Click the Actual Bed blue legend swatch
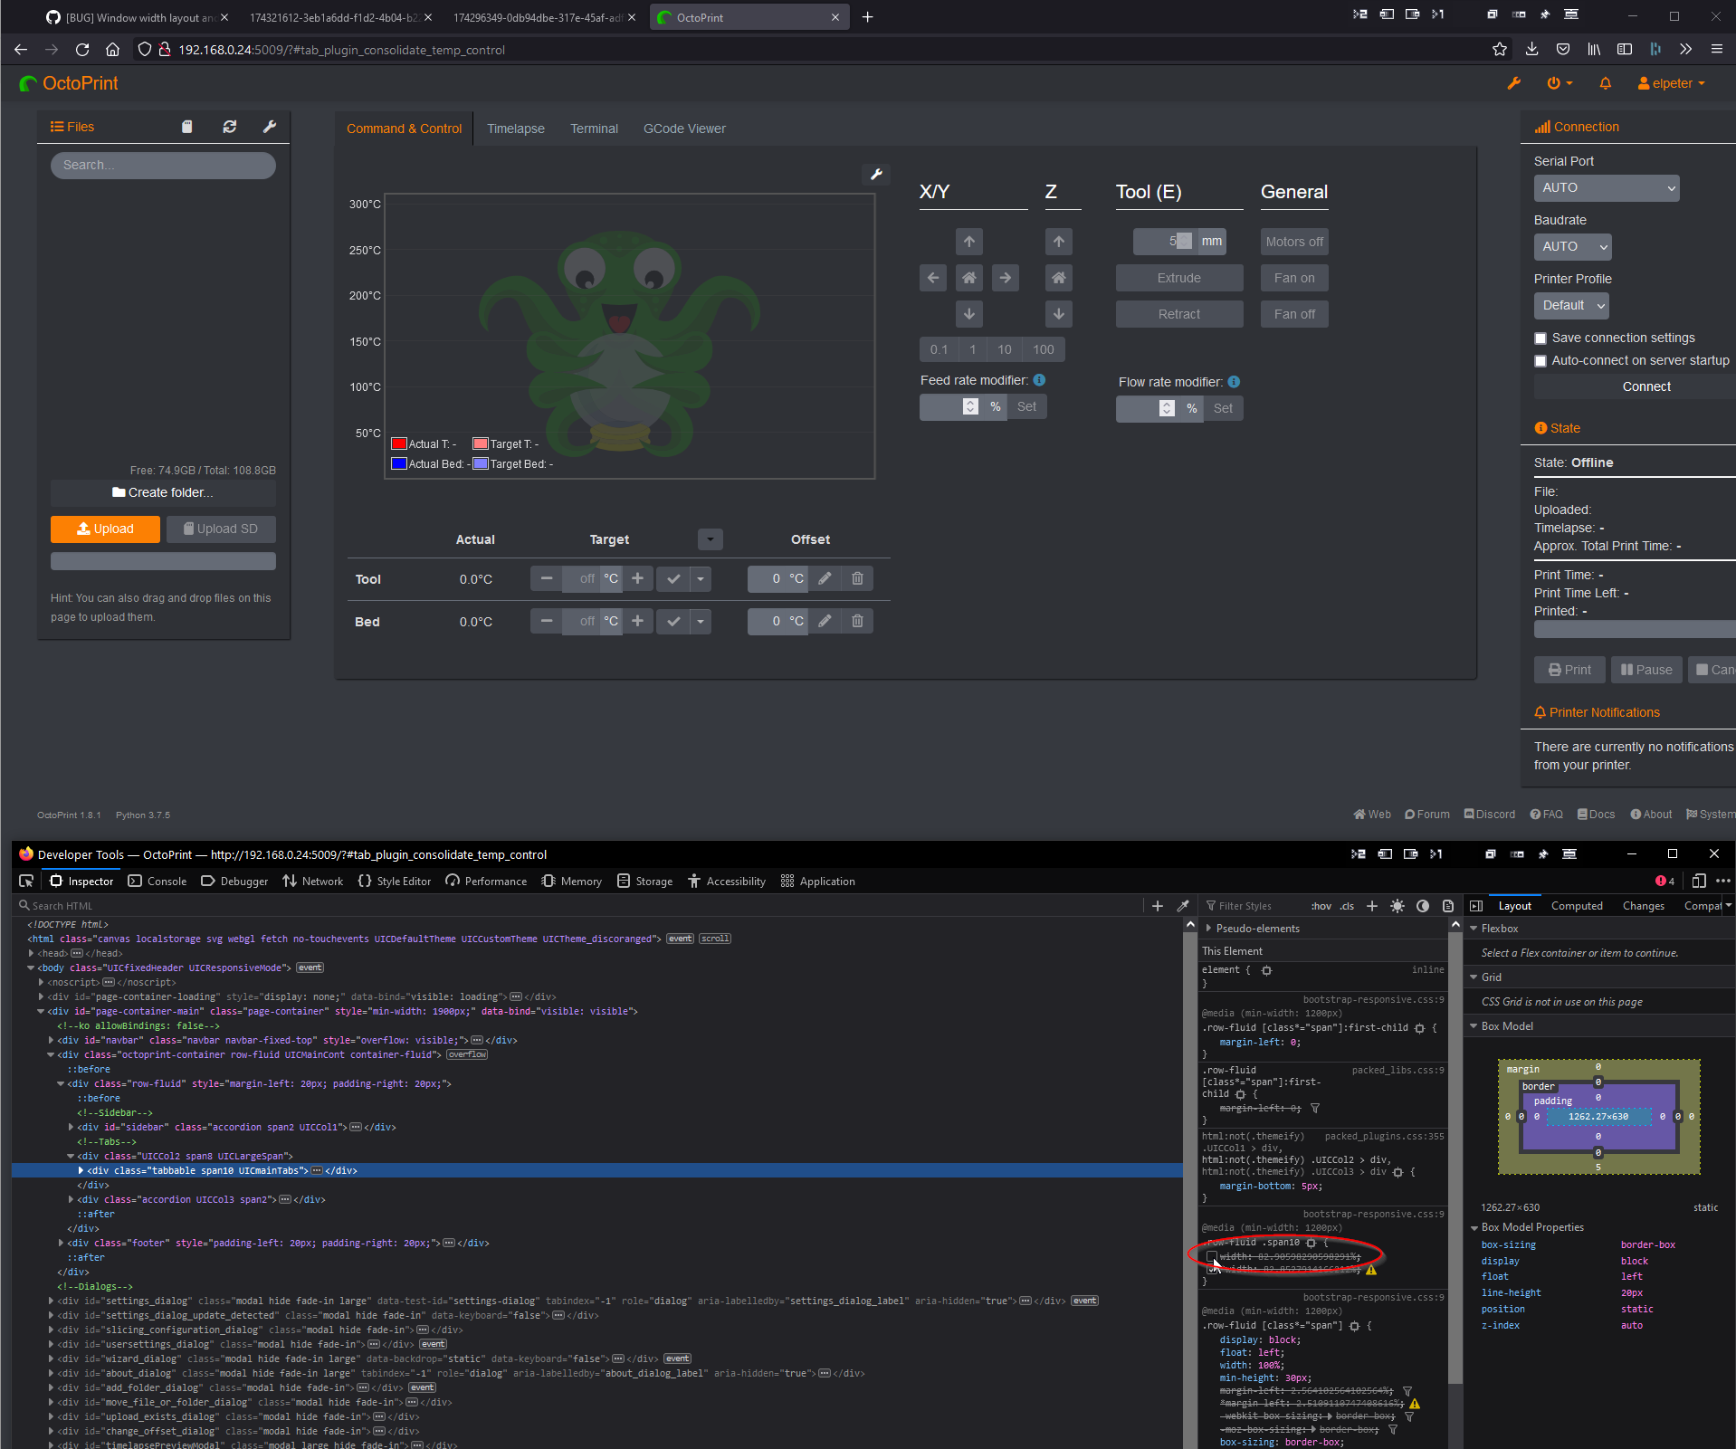 (x=398, y=463)
